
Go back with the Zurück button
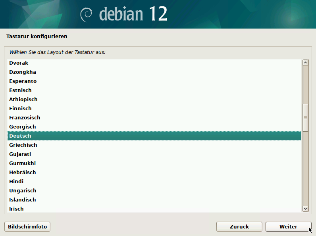point(239,226)
